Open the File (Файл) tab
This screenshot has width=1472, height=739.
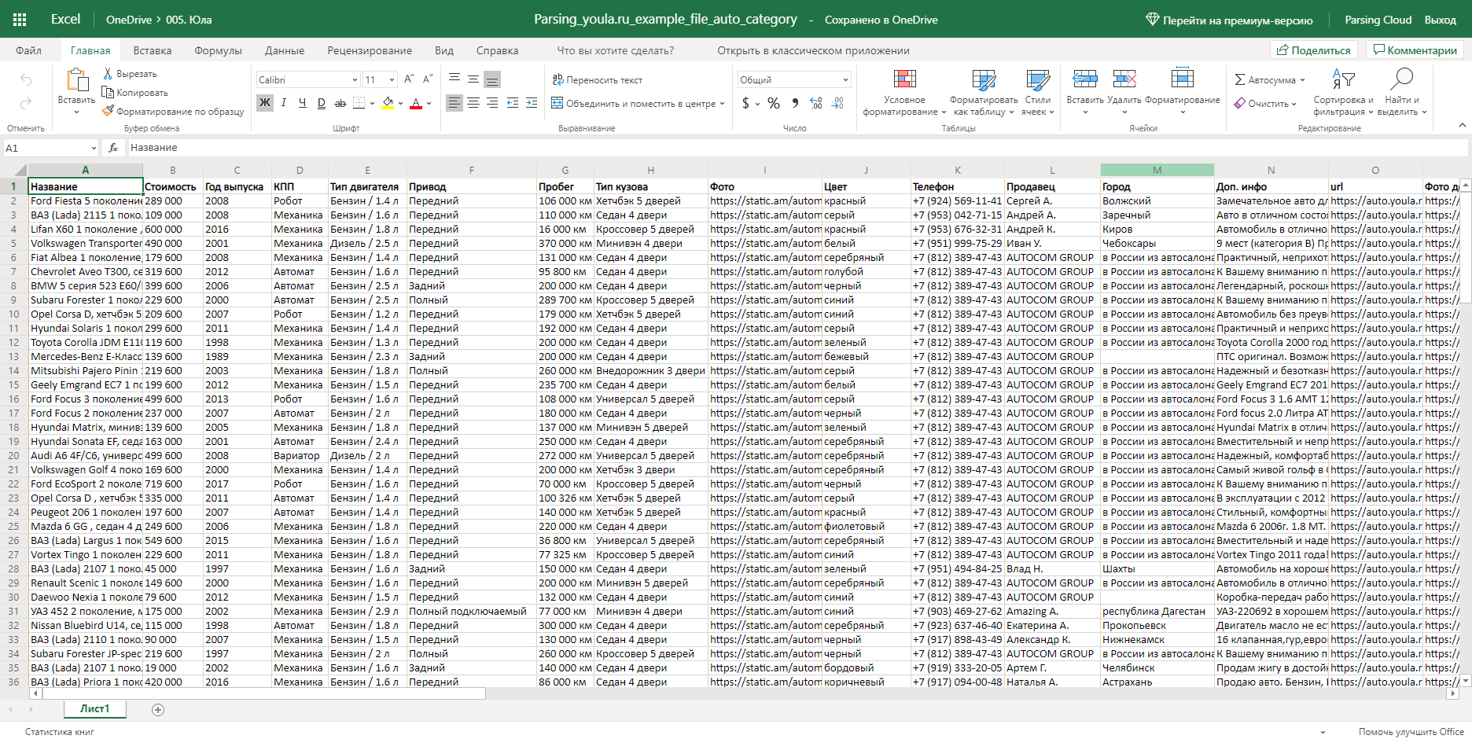point(29,50)
